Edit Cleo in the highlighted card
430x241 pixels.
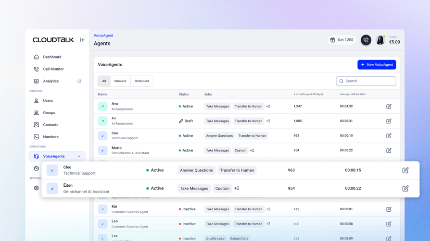pos(405,170)
